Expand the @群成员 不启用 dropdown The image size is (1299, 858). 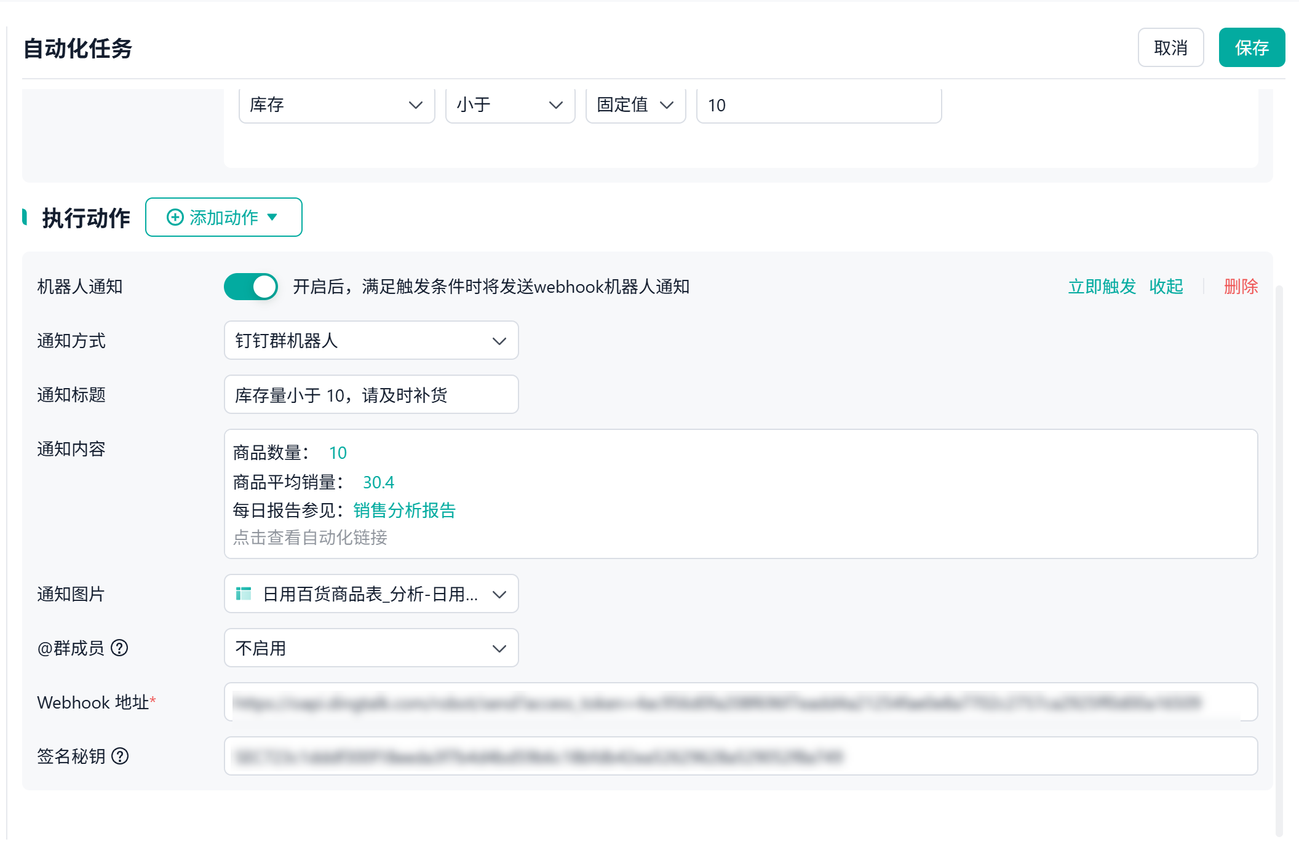tap(371, 648)
